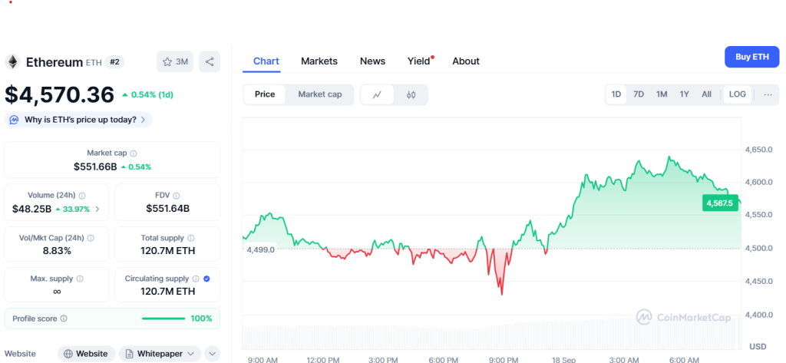The image size is (786, 363).
Task: Open the Markets tab
Action: click(319, 61)
